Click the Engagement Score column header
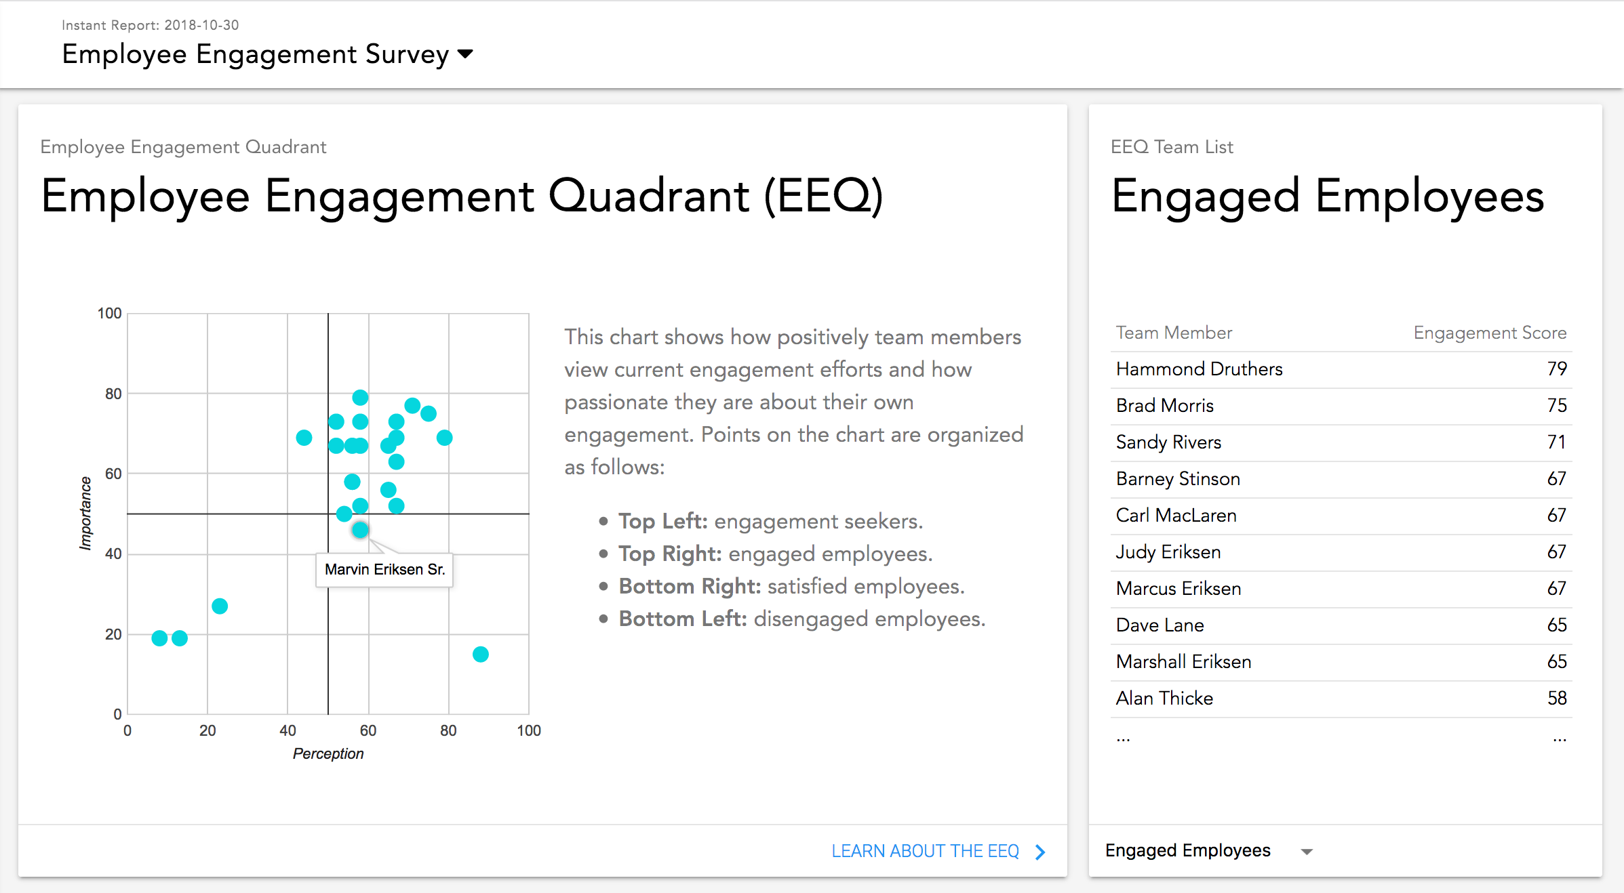1624x893 pixels. pos(1490,333)
